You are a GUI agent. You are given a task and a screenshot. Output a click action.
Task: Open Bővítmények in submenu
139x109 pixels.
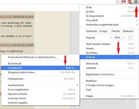tap(40, 63)
